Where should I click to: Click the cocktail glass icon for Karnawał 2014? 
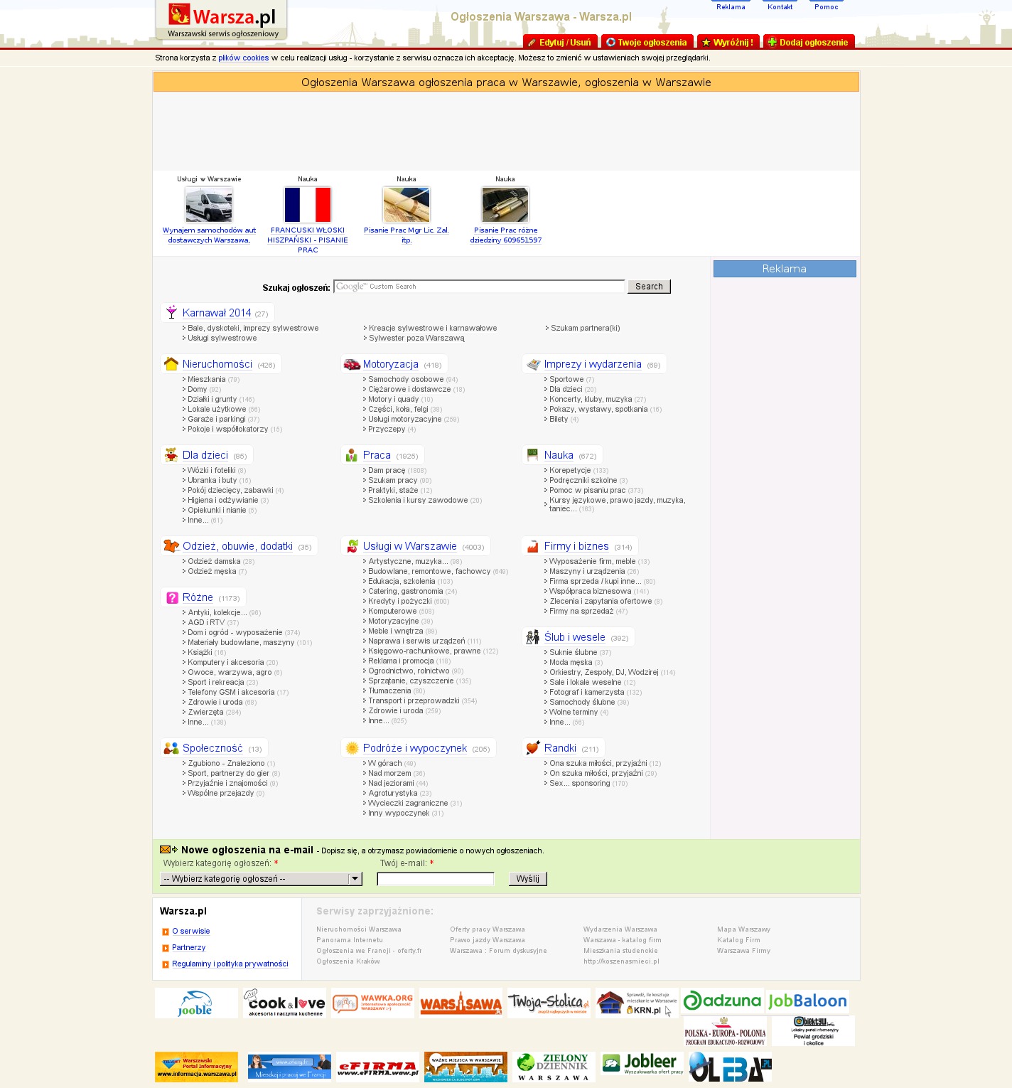pyautogui.click(x=171, y=312)
